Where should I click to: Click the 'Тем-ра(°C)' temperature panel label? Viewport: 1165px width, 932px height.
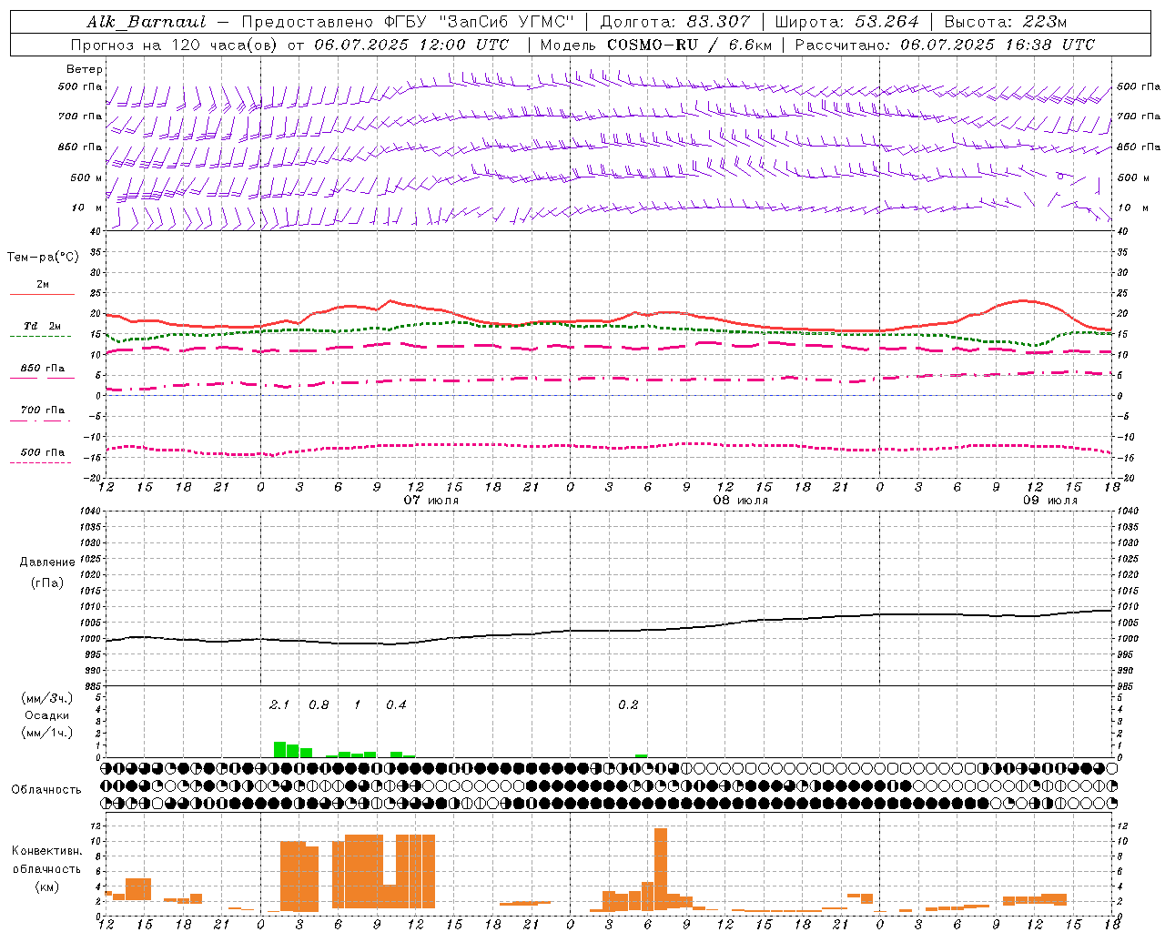(43, 258)
